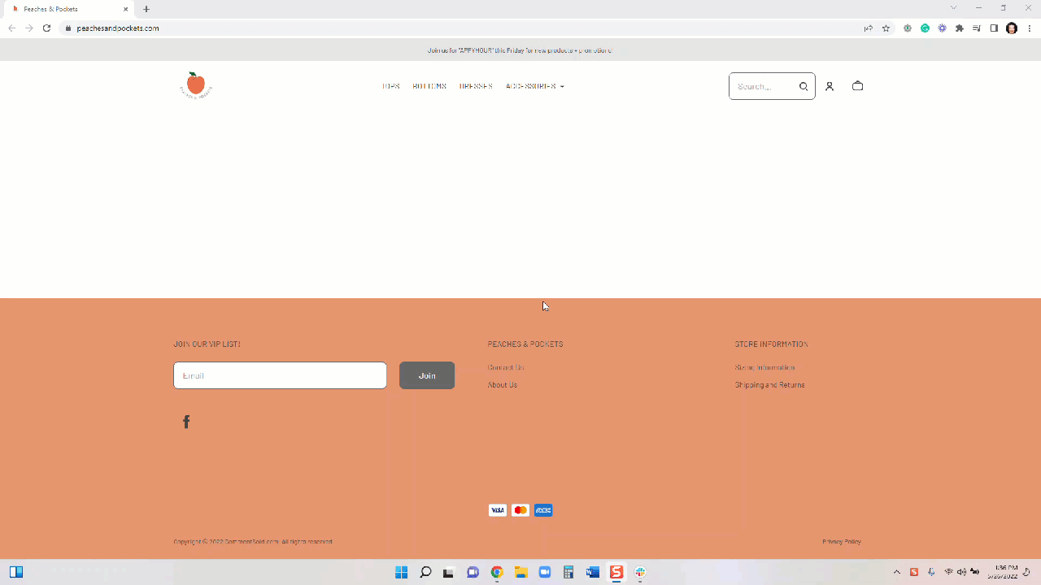This screenshot has width=1041, height=585.
Task: Open the account login person icon
Action: [x=830, y=86]
